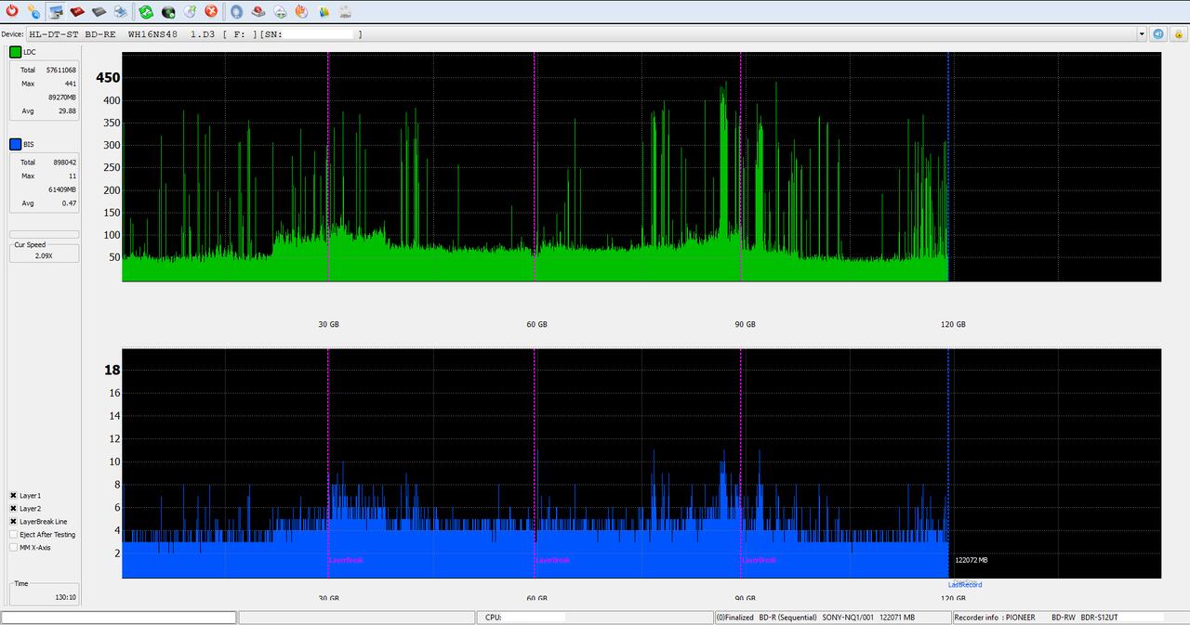Click the blue round icon beside device dropdown

(x=1158, y=33)
